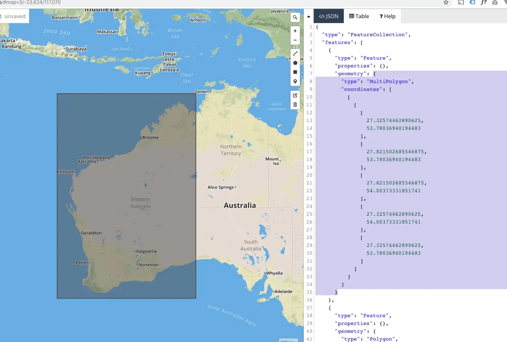Select the draw polyline tool
This screenshot has height=342, width=507.
pyautogui.click(x=295, y=53)
